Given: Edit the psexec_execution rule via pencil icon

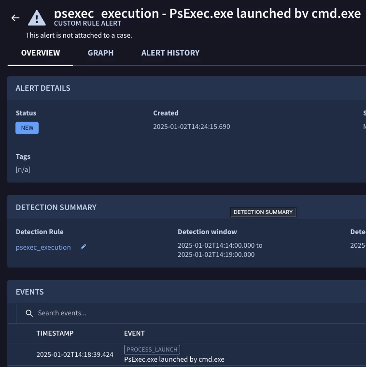Looking at the screenshot, I should pos(84,247).
